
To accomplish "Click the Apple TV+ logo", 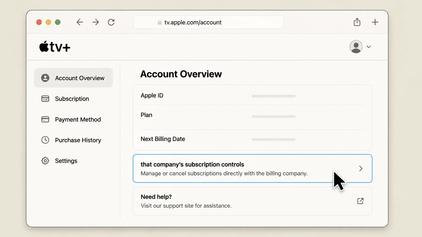I will coord(55,47).
